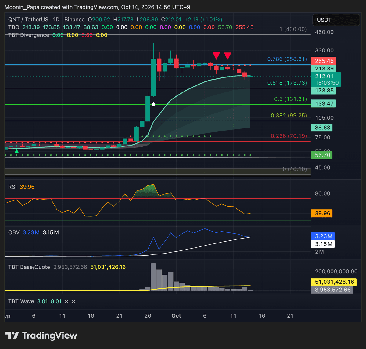Click the 0.382 (99.25) Fibonacci label
366x349 pixels.
(x=289, y=115)
